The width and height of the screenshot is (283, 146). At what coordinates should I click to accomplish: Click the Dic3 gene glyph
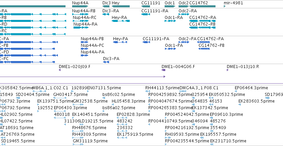coord(106,6)
